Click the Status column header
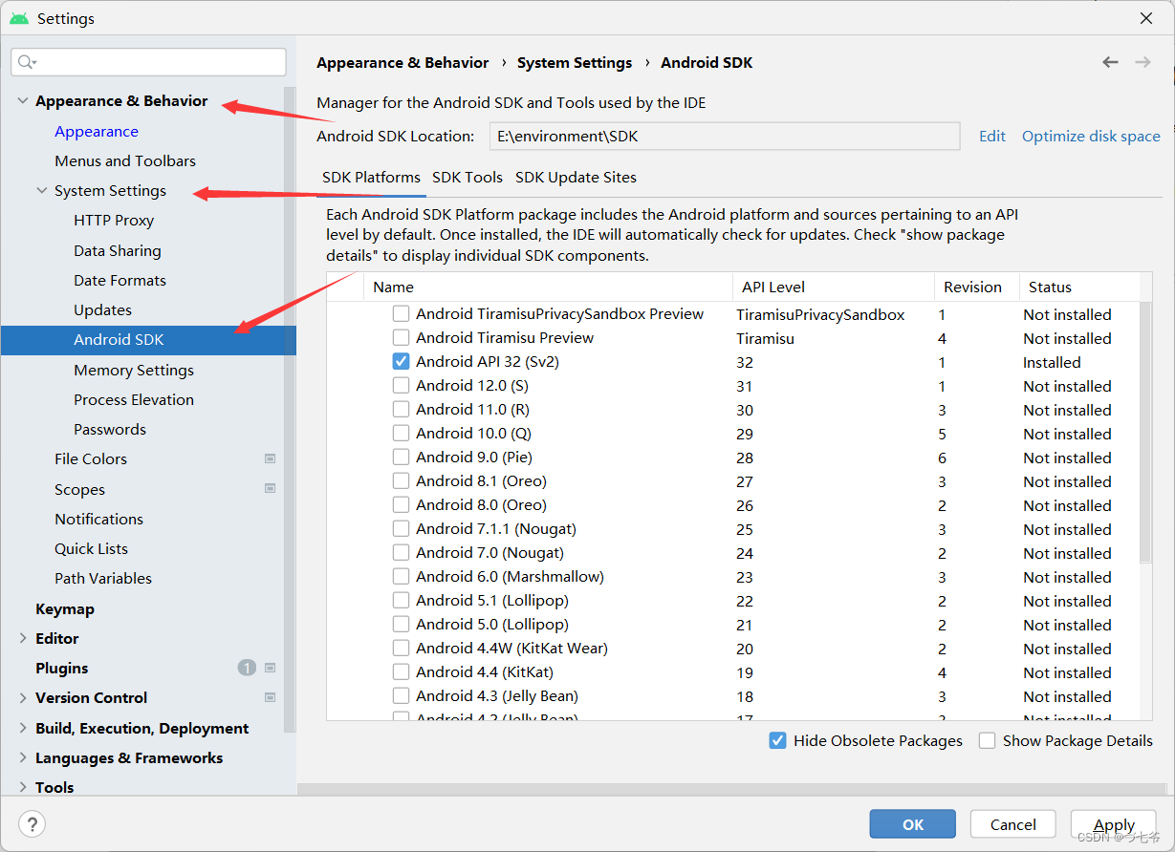 point(1079,287)
